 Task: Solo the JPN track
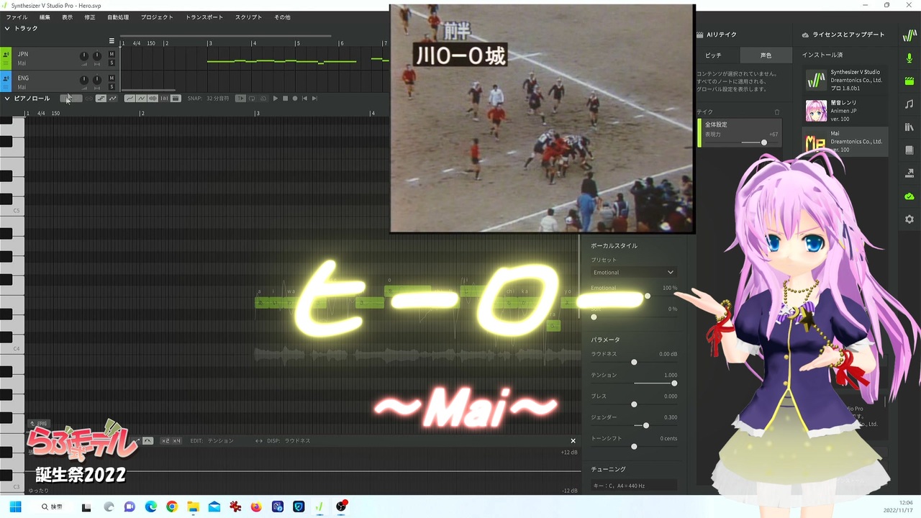[112, 63]
